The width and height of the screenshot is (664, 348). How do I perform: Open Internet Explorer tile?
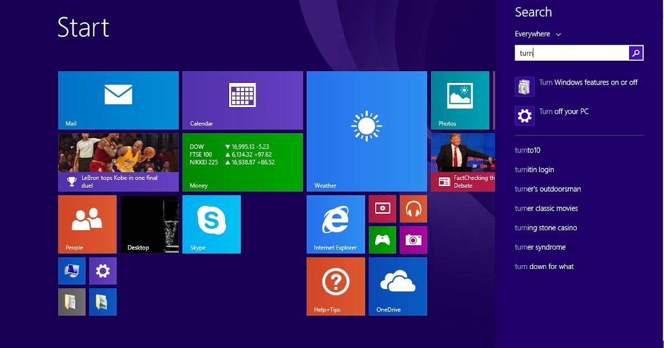point(335,224)
